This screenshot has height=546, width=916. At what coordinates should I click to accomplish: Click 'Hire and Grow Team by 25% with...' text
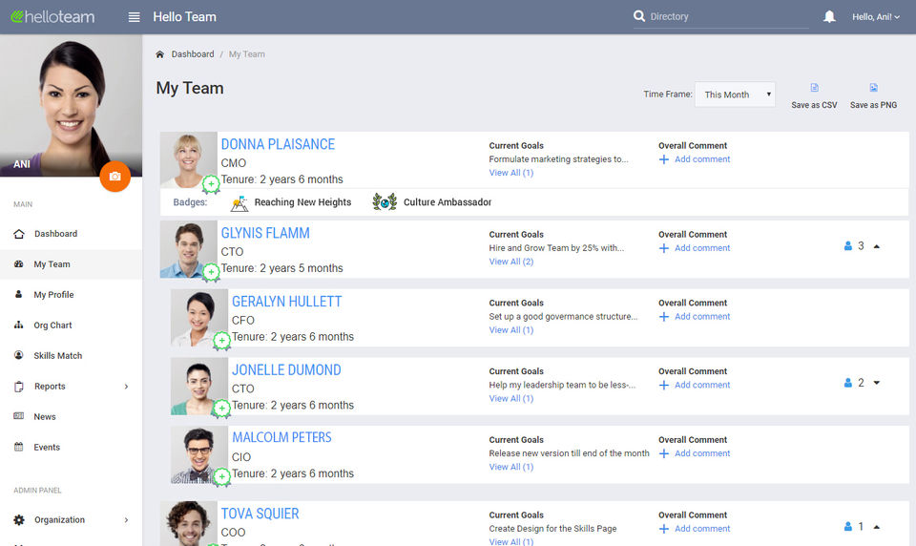click(556, 248)
